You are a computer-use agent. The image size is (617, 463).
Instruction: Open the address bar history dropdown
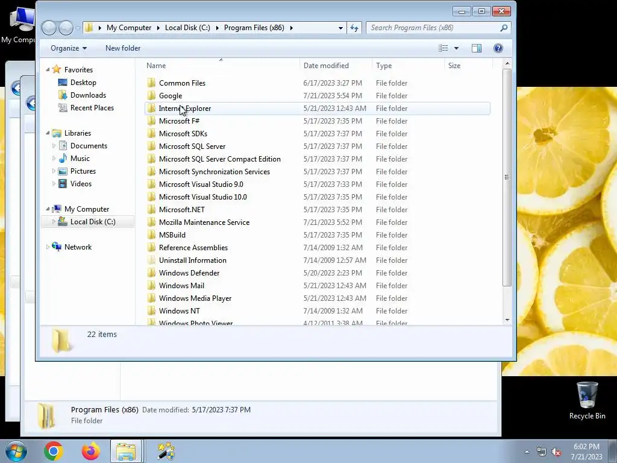tap(340, 28)
